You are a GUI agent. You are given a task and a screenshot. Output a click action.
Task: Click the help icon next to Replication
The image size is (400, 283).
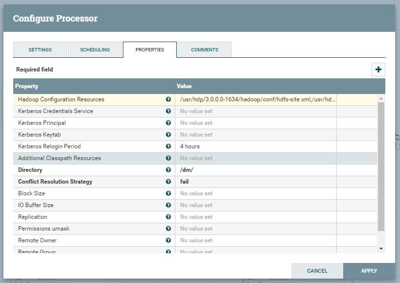tap(168, 216)
